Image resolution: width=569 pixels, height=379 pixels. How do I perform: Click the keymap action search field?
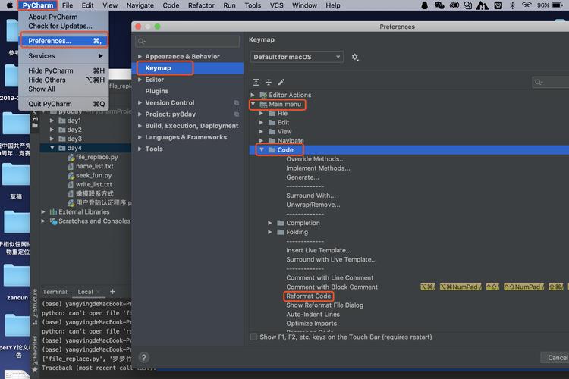(551, 83)
